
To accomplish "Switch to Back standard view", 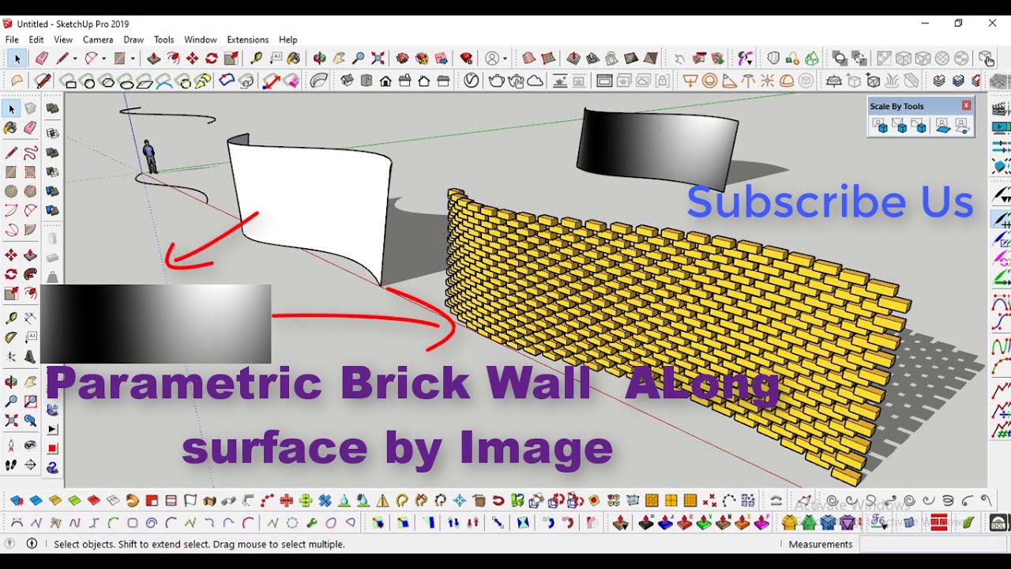I will pos(423,81).
